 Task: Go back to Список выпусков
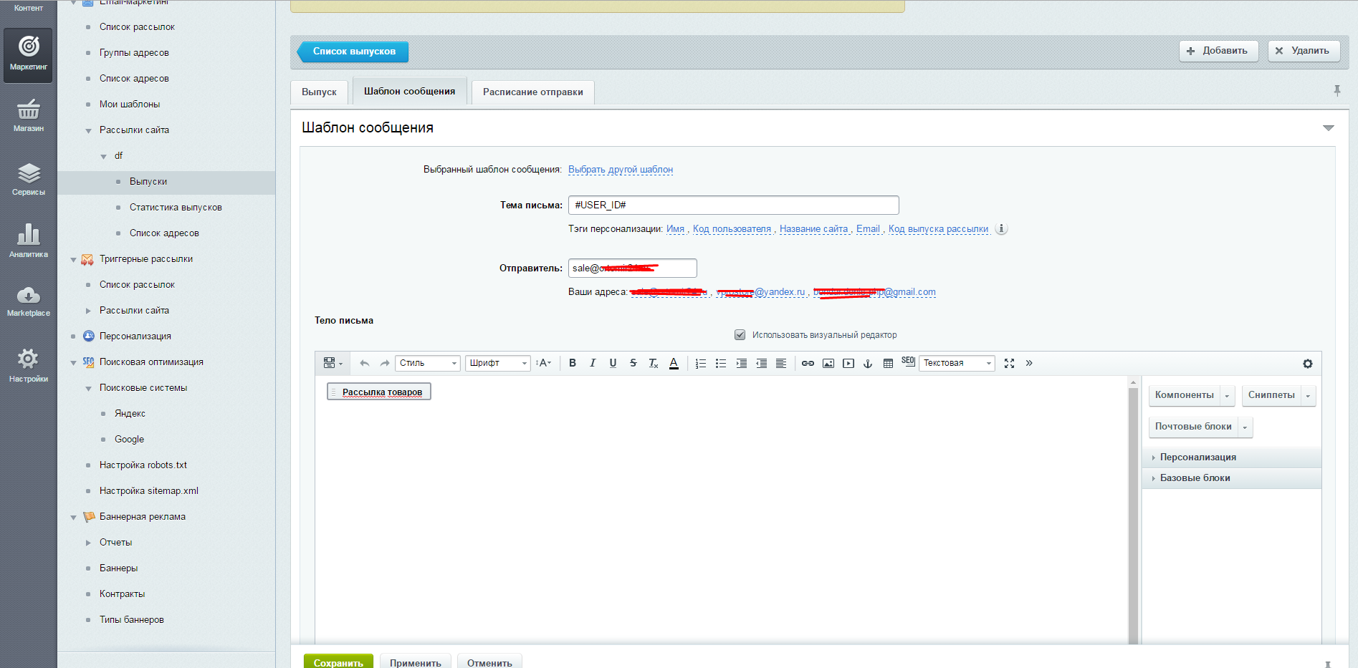[353, 52]
